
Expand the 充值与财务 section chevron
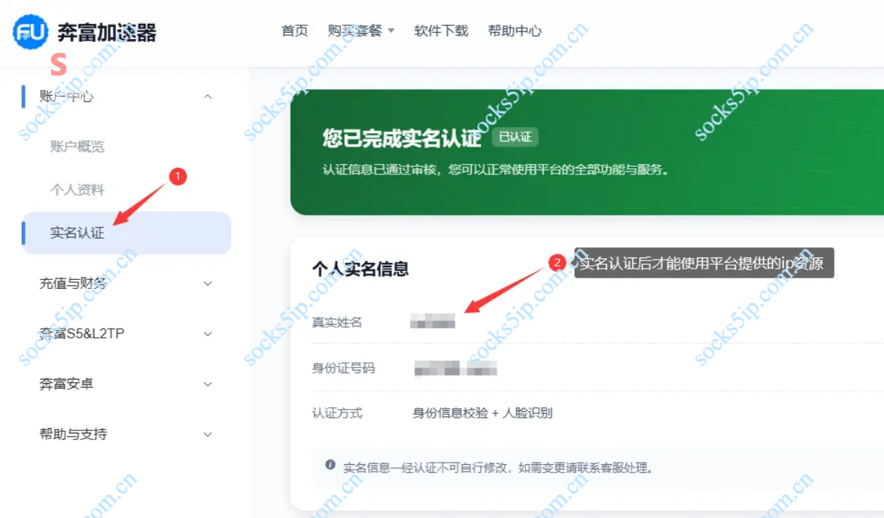click(208, 283)
